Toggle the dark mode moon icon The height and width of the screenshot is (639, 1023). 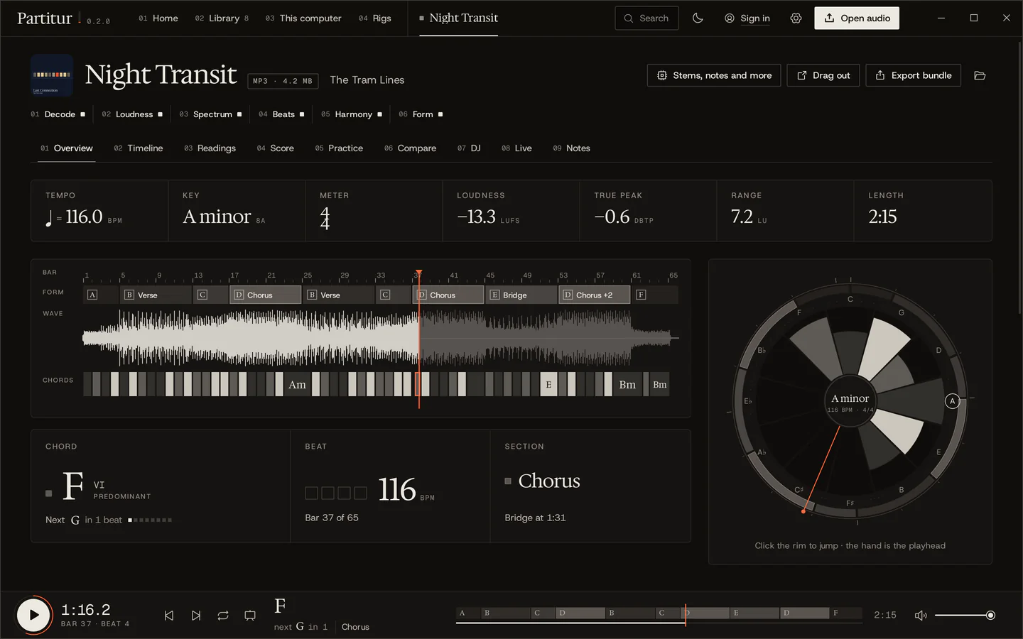[698, 18]
